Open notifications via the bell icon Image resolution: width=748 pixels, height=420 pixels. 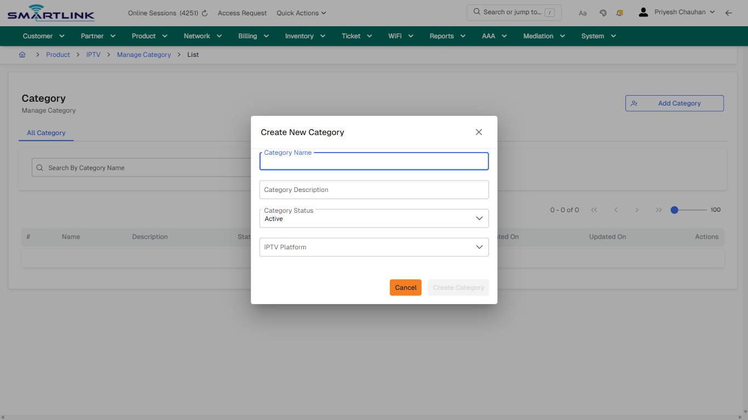pyautogui.click(x=619, y=13)
